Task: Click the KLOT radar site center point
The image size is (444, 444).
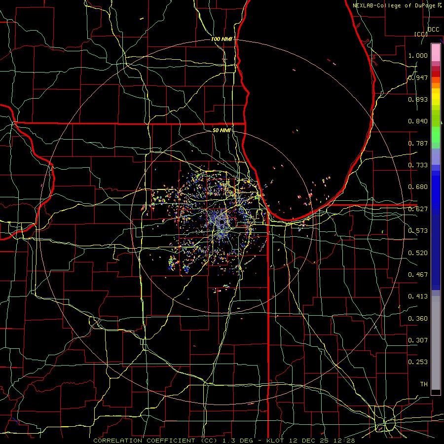Action: pyautogui.click(x=222, y=222)
